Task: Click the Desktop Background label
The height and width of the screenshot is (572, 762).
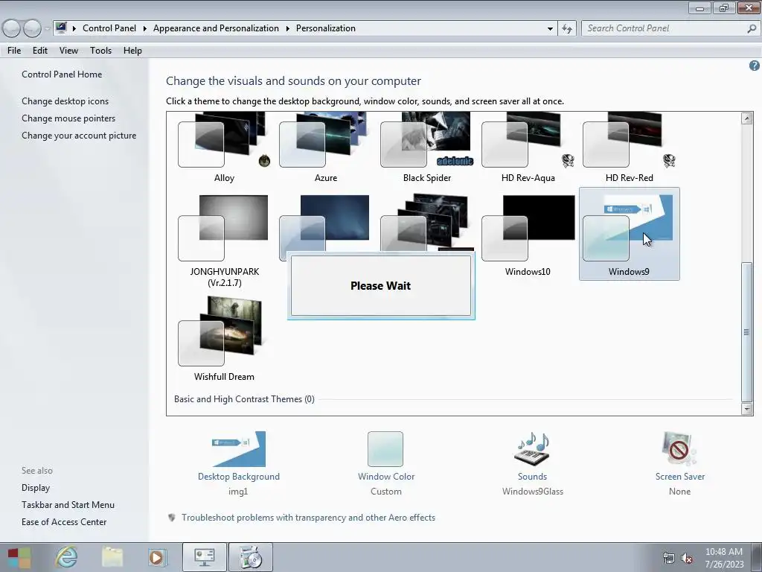Action: (239, 477)
